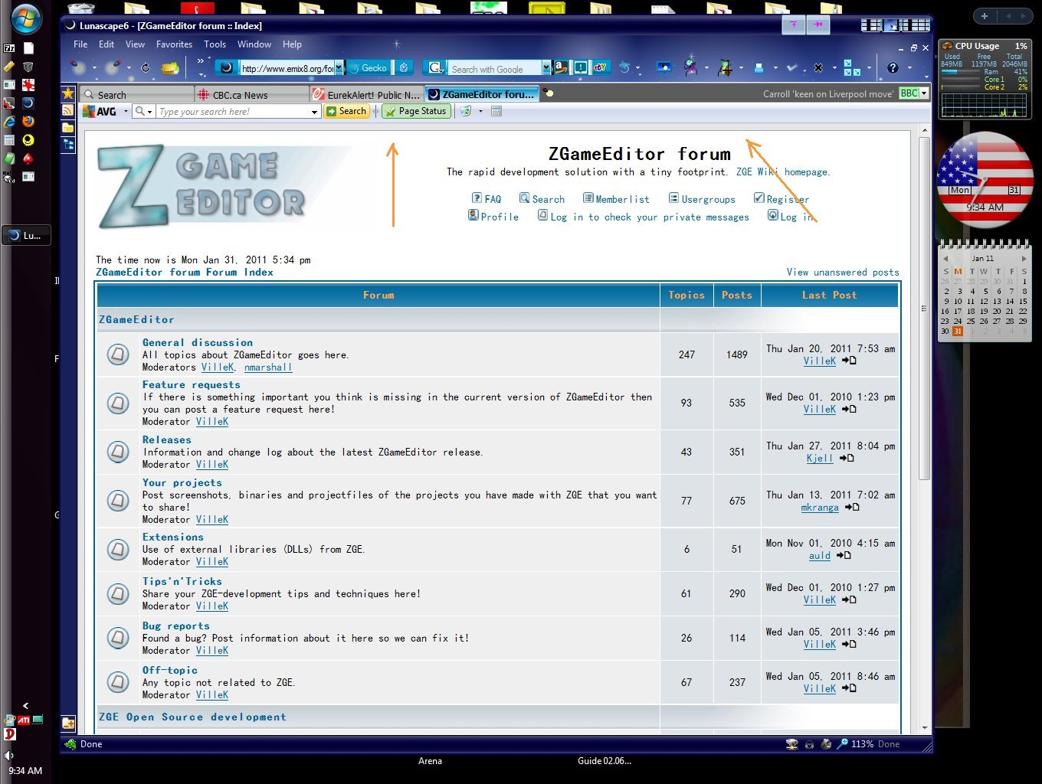Open the Tools menu
Viewport: 1042px width, 784px height.
215,44
